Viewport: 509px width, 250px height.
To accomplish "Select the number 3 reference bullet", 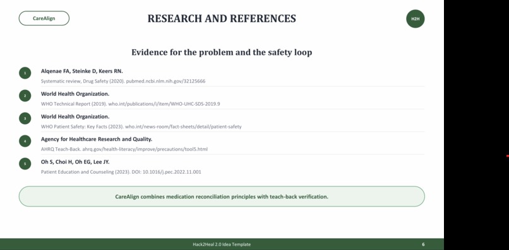I will pyautogui.click(x=25, y=118).
